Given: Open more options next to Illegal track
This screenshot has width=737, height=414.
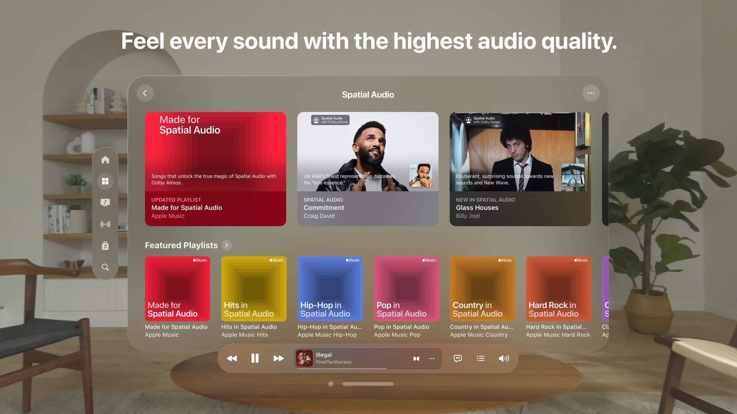Looking at the screenshot, I should (431, 358).
